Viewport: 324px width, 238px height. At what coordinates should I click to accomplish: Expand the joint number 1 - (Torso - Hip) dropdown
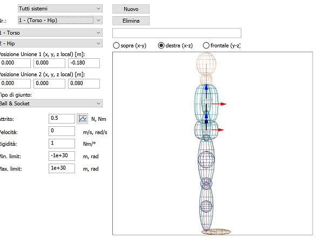[60, 21]
